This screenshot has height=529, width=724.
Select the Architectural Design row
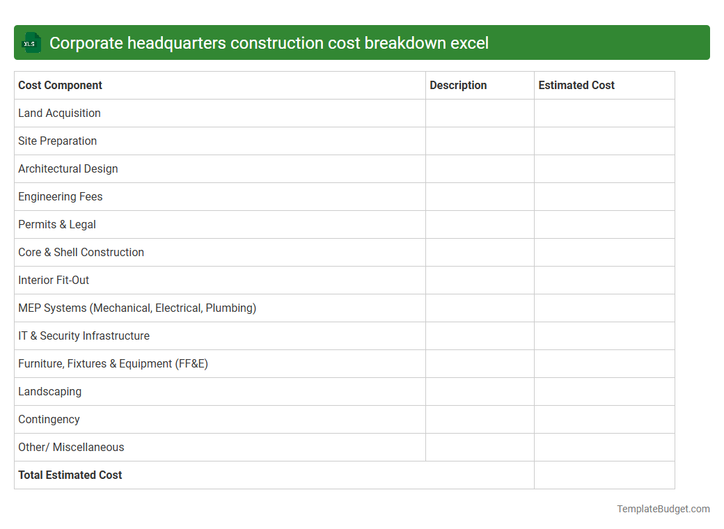pyautogui.click(x=68, y=168)
